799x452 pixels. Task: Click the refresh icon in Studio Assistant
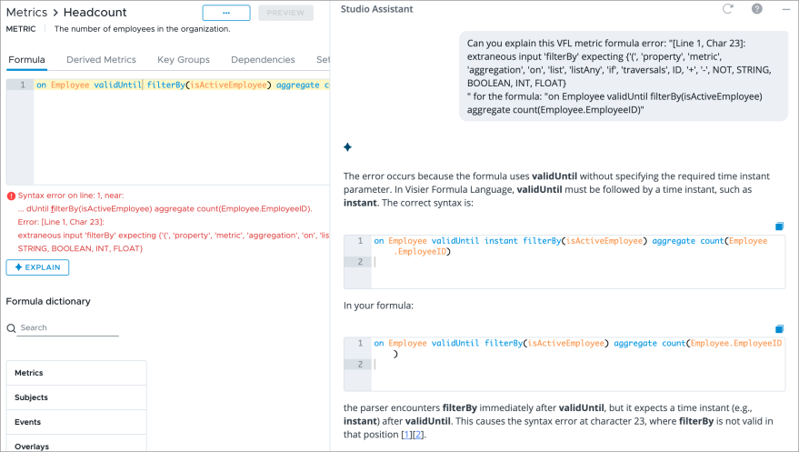click(727, 9)
